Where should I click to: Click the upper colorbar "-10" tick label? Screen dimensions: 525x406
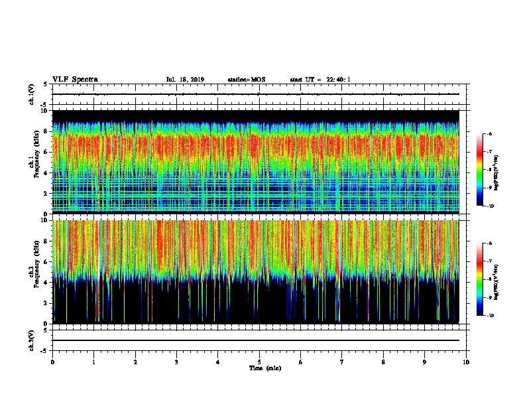point(490,206)
